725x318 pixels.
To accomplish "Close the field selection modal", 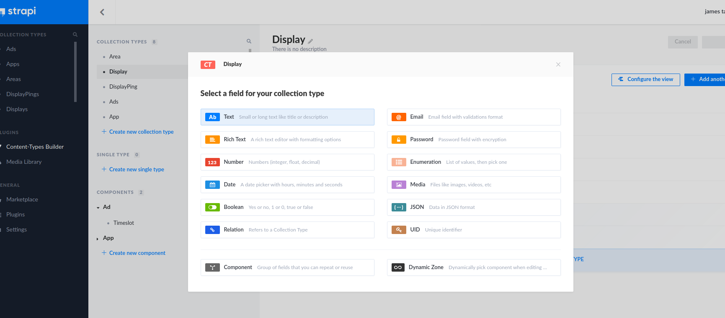I will tap(558, 64).
